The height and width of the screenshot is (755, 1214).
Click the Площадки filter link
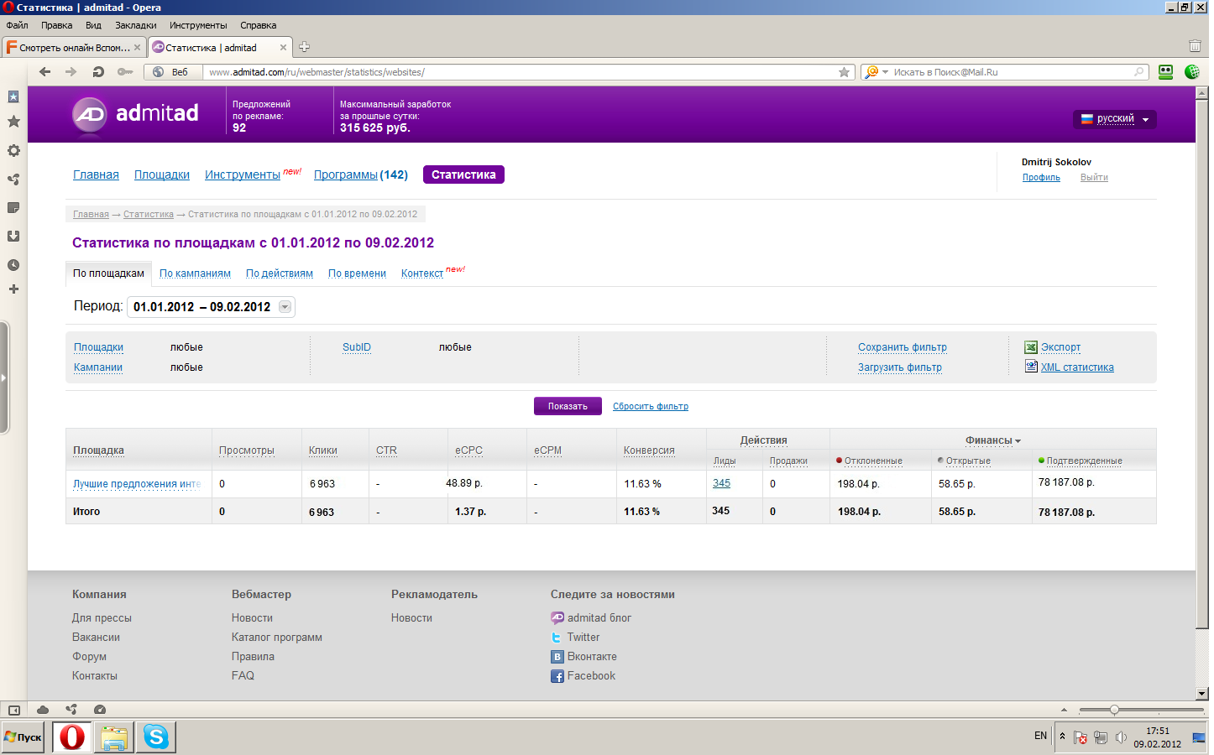pos(98,347)
